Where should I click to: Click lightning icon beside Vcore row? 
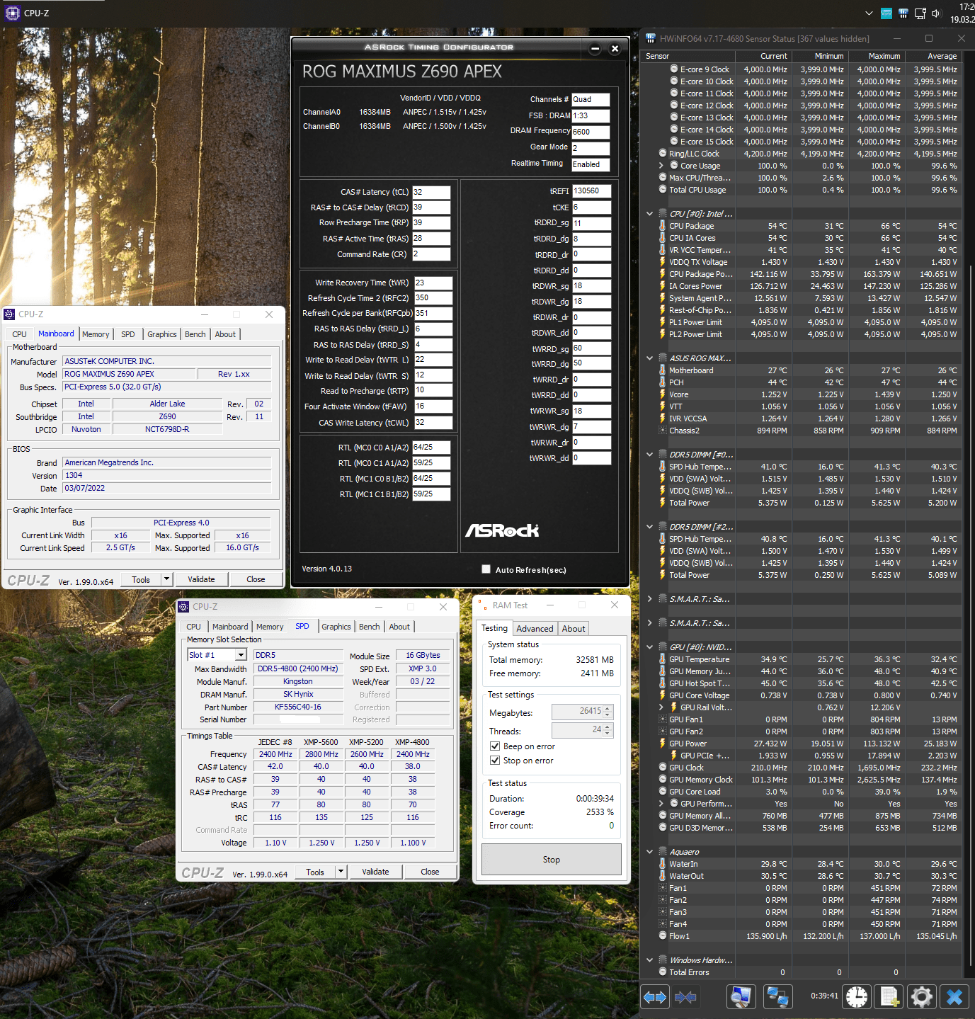tap(663, 394)
